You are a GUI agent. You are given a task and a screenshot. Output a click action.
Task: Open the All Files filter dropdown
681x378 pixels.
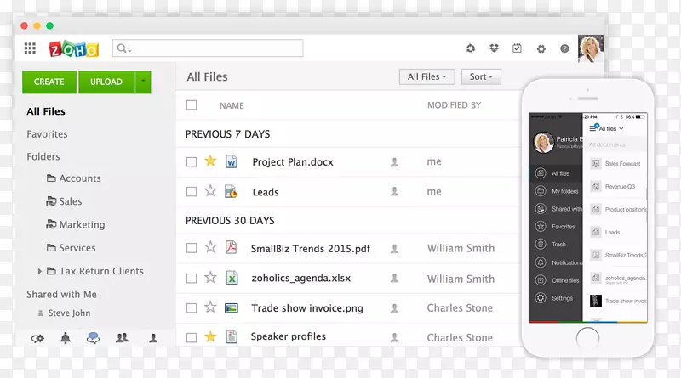pos(427,76)
